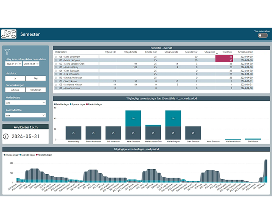Screen dimensions: 272x224
Task: Sort by Avvikelseperiod column header
Action: click(245, 52)
